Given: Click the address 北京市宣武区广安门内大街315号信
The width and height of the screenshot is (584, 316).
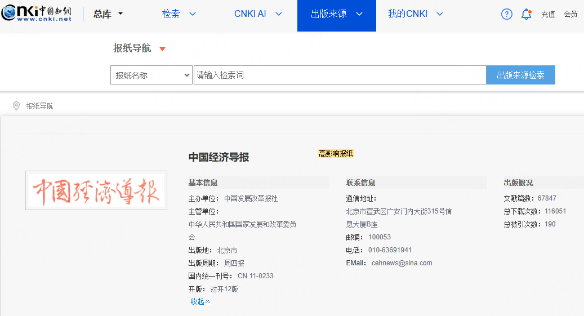Looking at the screenshot, I should [399, 212].
